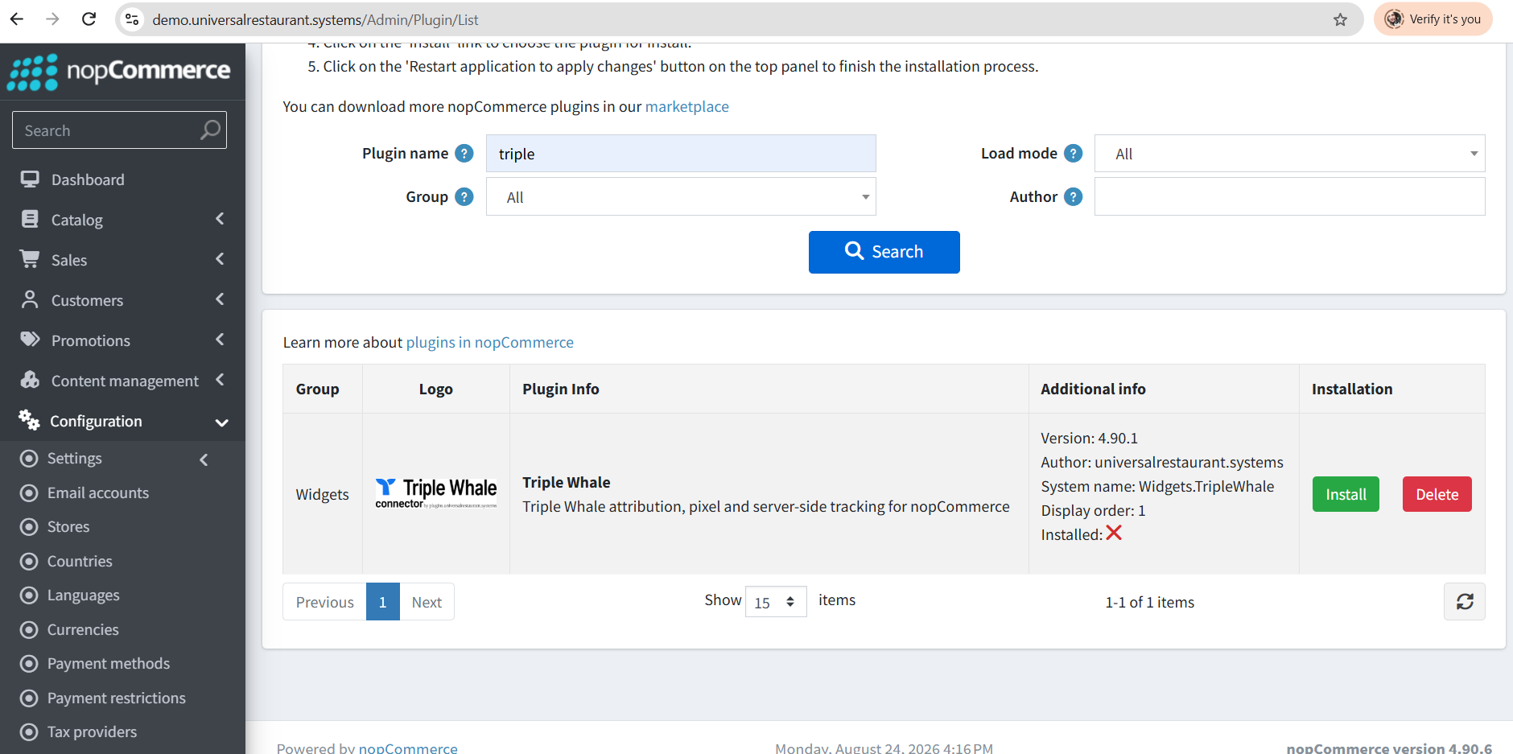Click Load mode help tooltip icon

(x=1073, y=153)
